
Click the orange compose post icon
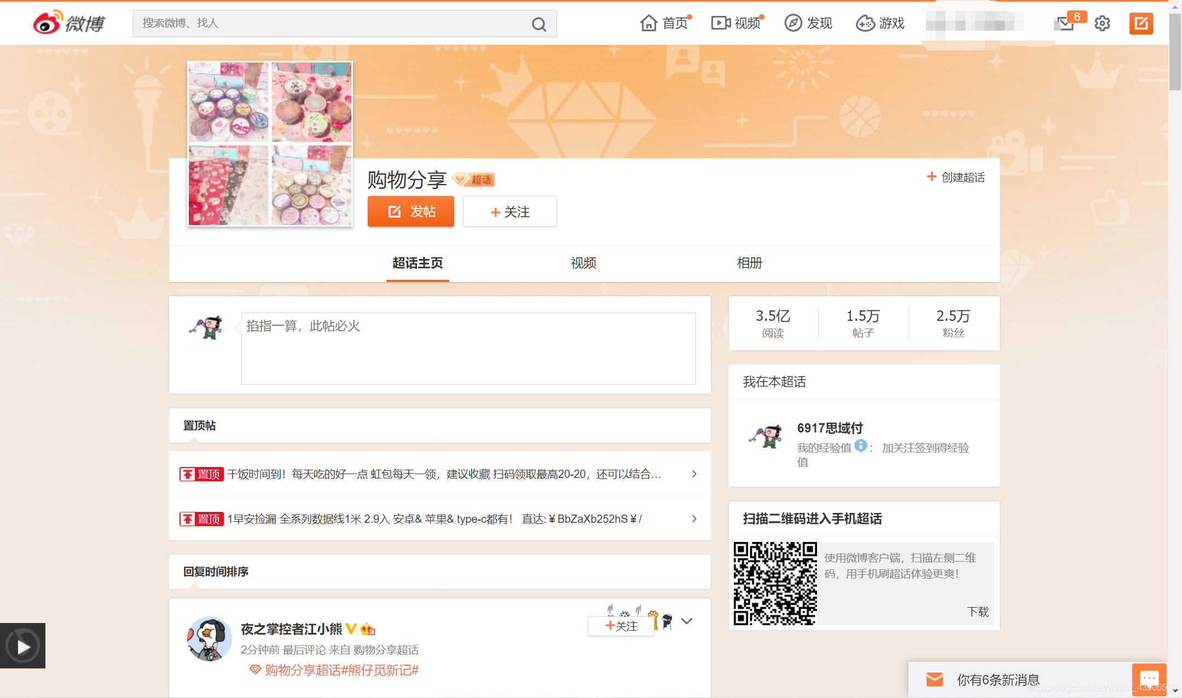tap(1141, 24)
